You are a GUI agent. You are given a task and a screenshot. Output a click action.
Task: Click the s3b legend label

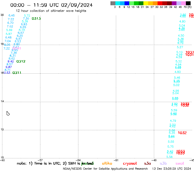tap(163, 163)
